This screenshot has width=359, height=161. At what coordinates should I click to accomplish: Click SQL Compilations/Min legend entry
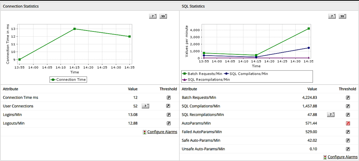[247, 74]
